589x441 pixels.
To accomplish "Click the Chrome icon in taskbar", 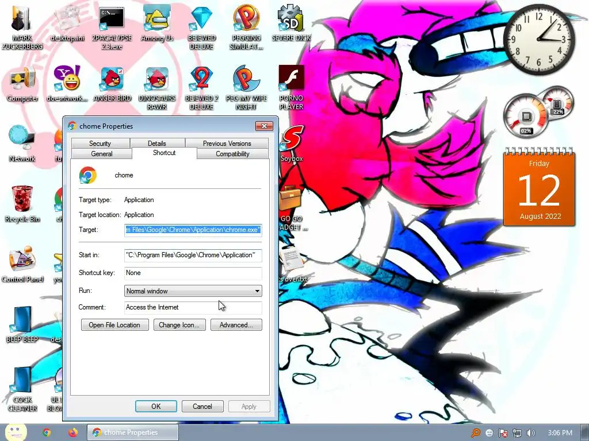I will click(47, 432).
